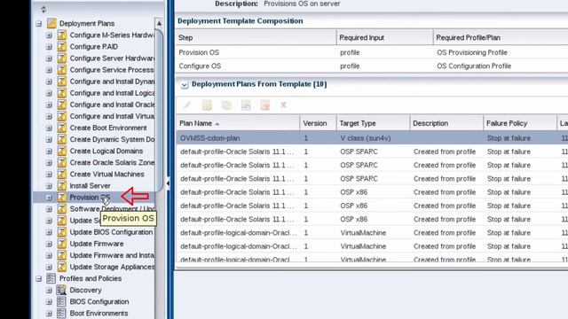
Task: Click the Configure OS step cell
Action: pos(200,66)
